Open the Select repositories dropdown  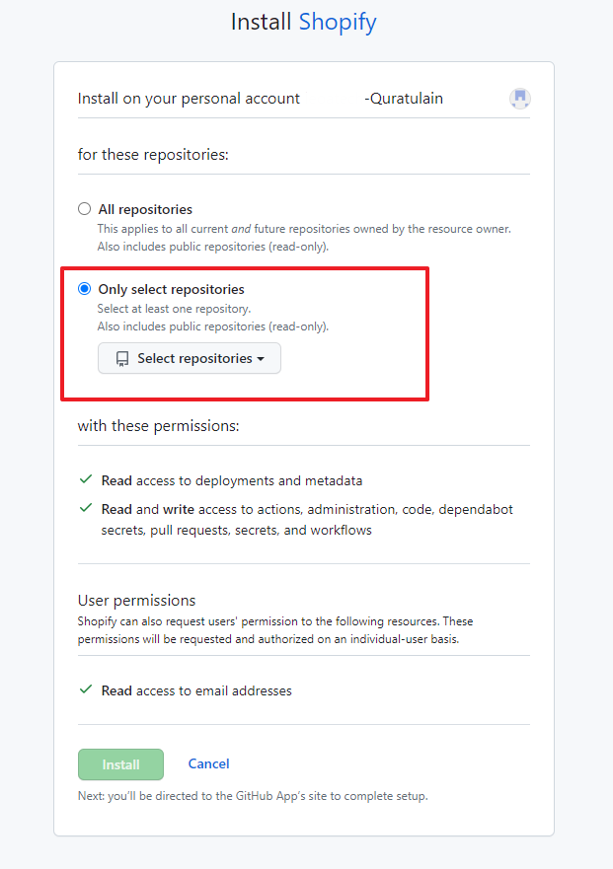click(189, 358)
